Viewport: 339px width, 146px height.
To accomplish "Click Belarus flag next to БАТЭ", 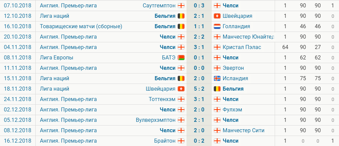I will 181,57.
